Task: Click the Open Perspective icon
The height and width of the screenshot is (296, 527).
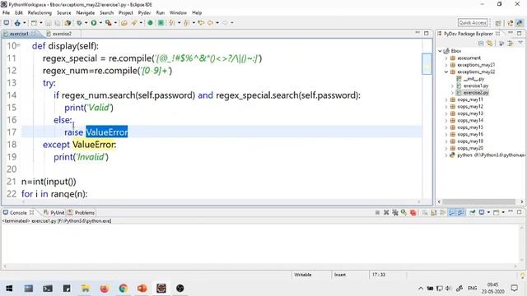Action: coord(498,23)
